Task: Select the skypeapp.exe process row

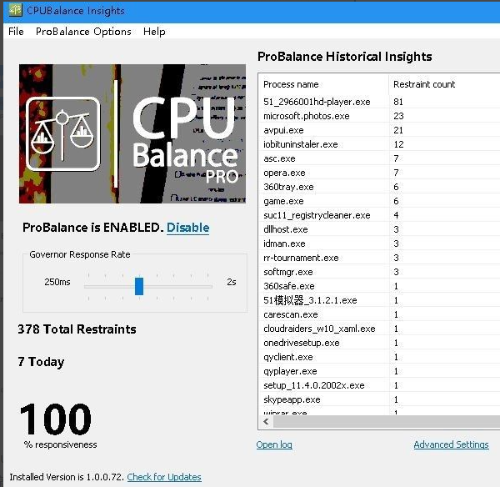Action: [x=291, y=399]
